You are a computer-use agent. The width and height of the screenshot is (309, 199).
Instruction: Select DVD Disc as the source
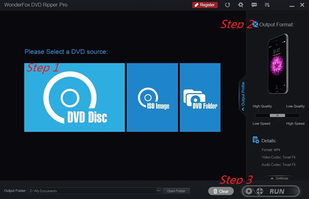74,97
